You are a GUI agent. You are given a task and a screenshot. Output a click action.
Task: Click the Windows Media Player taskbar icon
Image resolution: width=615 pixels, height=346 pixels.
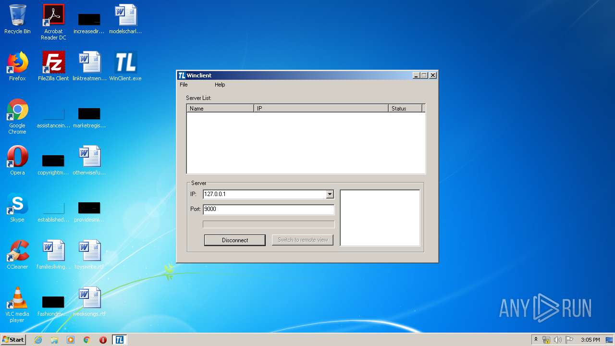click(71, 340)
